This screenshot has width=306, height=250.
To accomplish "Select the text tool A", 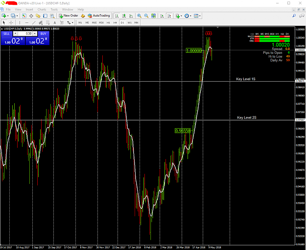I will tap(55, 23).
